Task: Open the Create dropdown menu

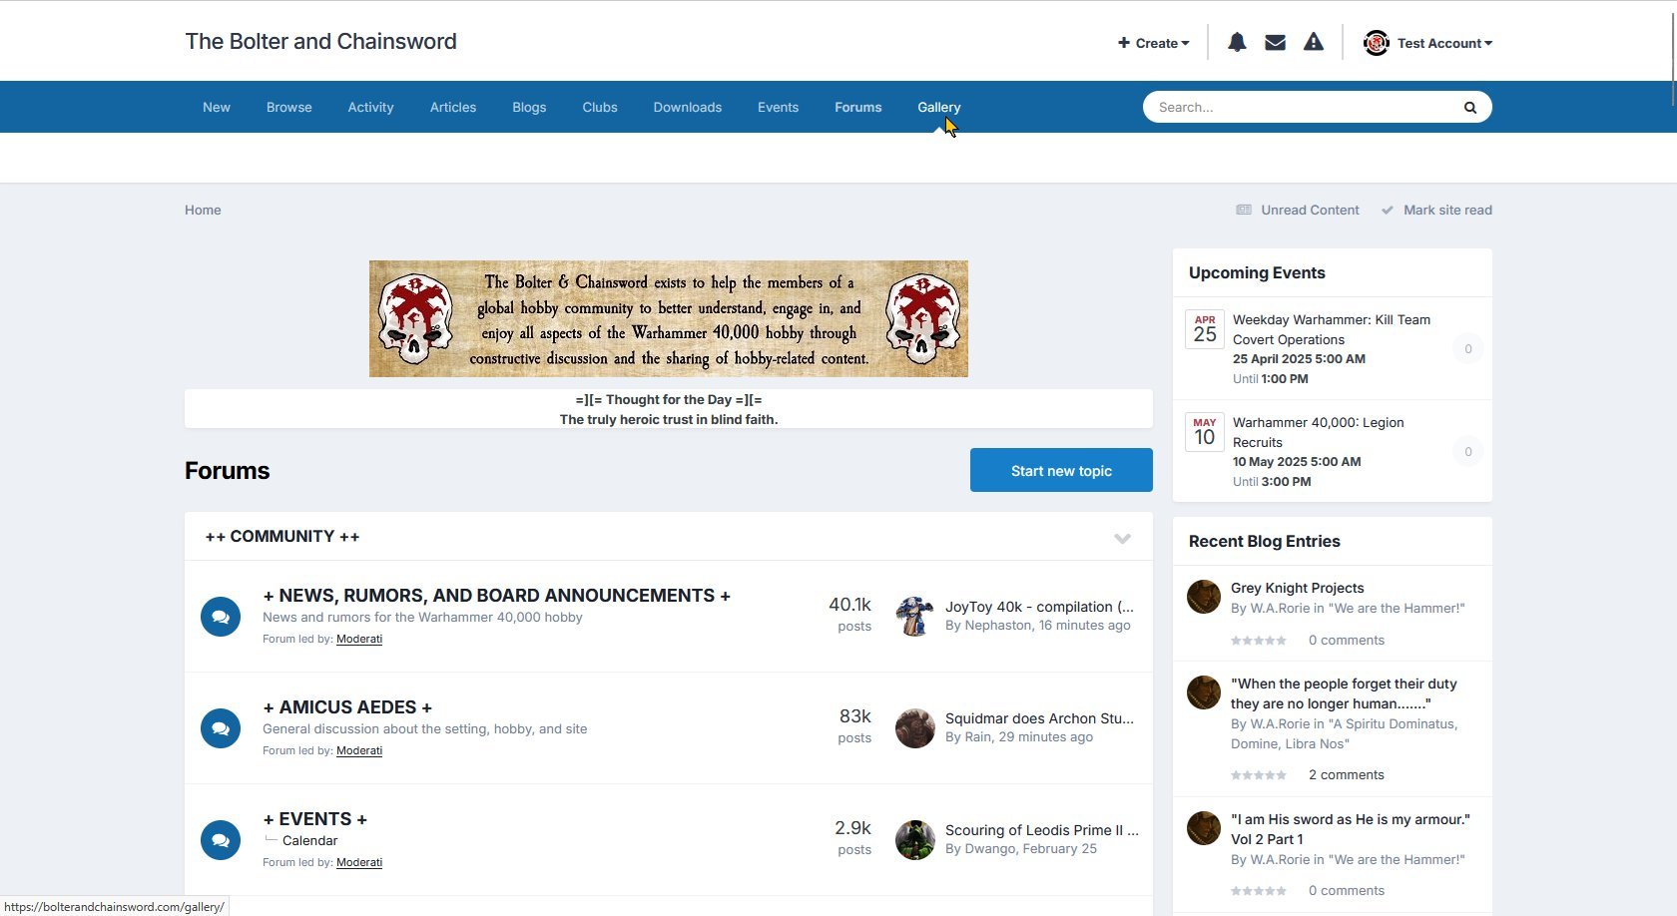Action: coord(1153,43)
